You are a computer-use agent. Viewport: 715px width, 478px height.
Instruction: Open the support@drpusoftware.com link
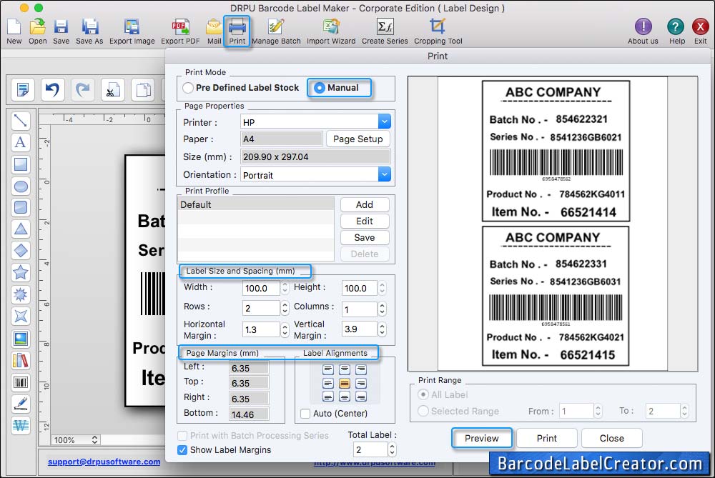point(104,462)
